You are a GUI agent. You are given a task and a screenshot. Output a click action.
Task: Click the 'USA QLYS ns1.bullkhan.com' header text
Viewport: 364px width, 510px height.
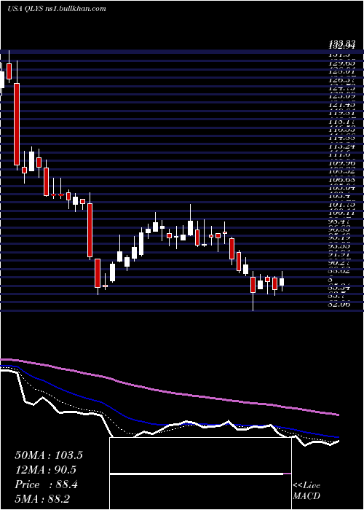(x=57, y=9)
